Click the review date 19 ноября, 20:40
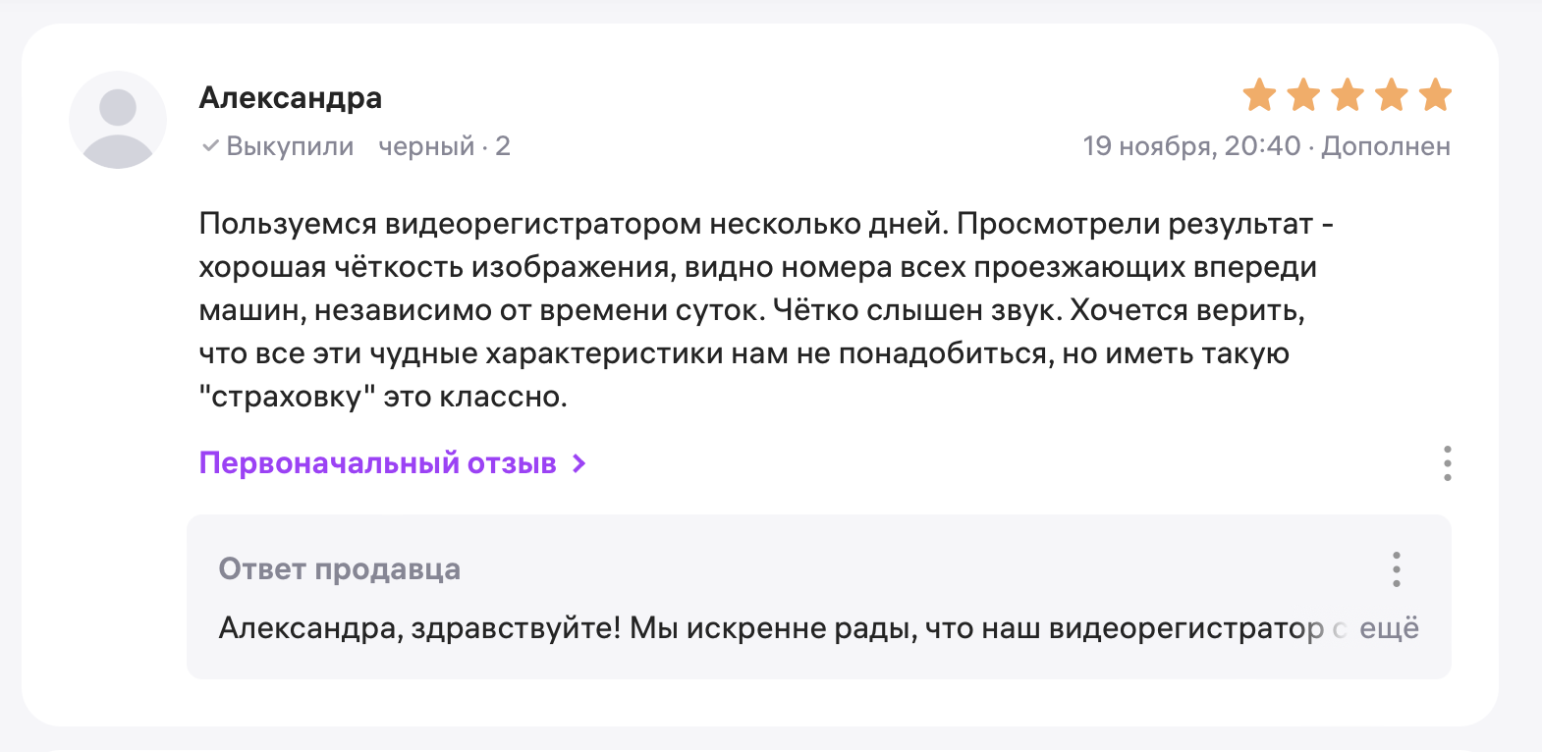Screen dimensions: 1542x752 pos(1191,146)
